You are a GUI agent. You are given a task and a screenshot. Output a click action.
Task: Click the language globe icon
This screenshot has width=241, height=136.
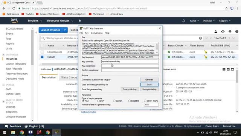[x=26, y=126]
